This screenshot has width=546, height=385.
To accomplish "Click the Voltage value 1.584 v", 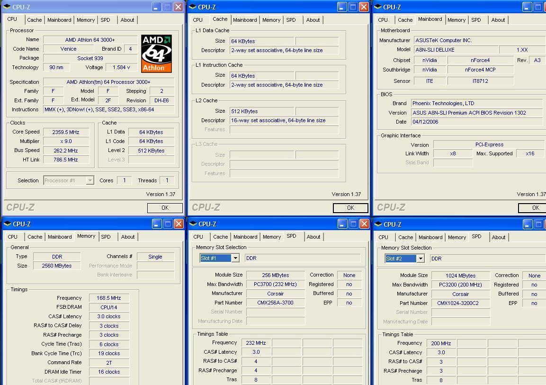I will coord(121,67).
